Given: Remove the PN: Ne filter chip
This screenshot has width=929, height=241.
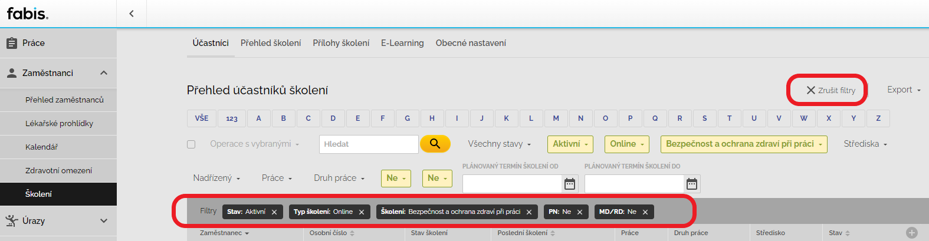Looking at the screenshot, I should click(580, 212).
